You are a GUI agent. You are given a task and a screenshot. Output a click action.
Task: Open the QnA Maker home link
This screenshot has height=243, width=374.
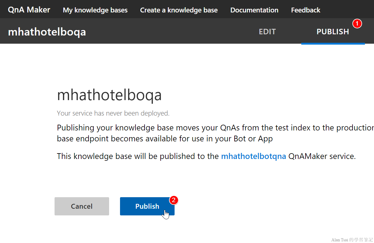click(x=29, y=10)
